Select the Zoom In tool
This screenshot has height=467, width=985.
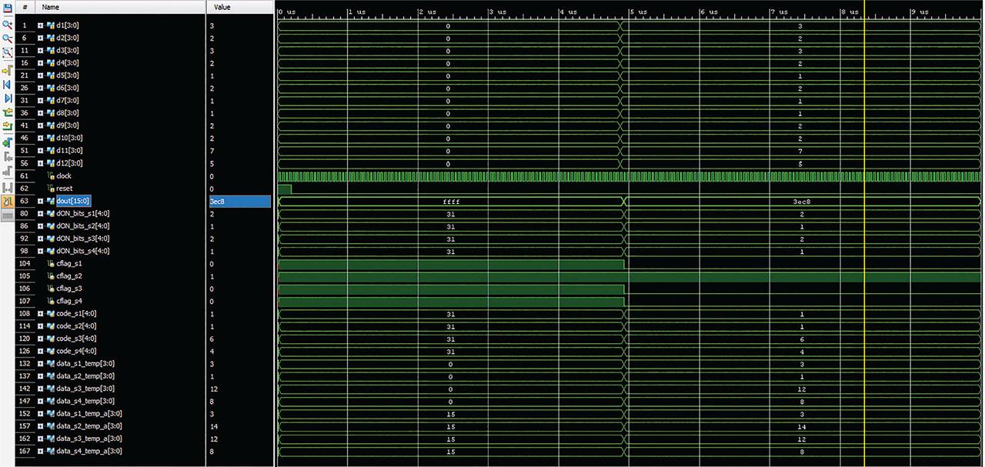[x=6, y=24]
